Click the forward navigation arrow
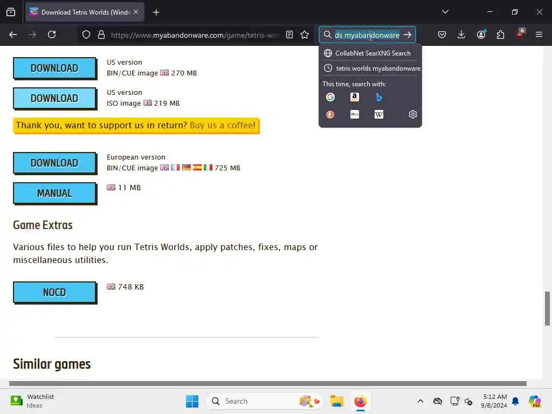 pos(32,34)
